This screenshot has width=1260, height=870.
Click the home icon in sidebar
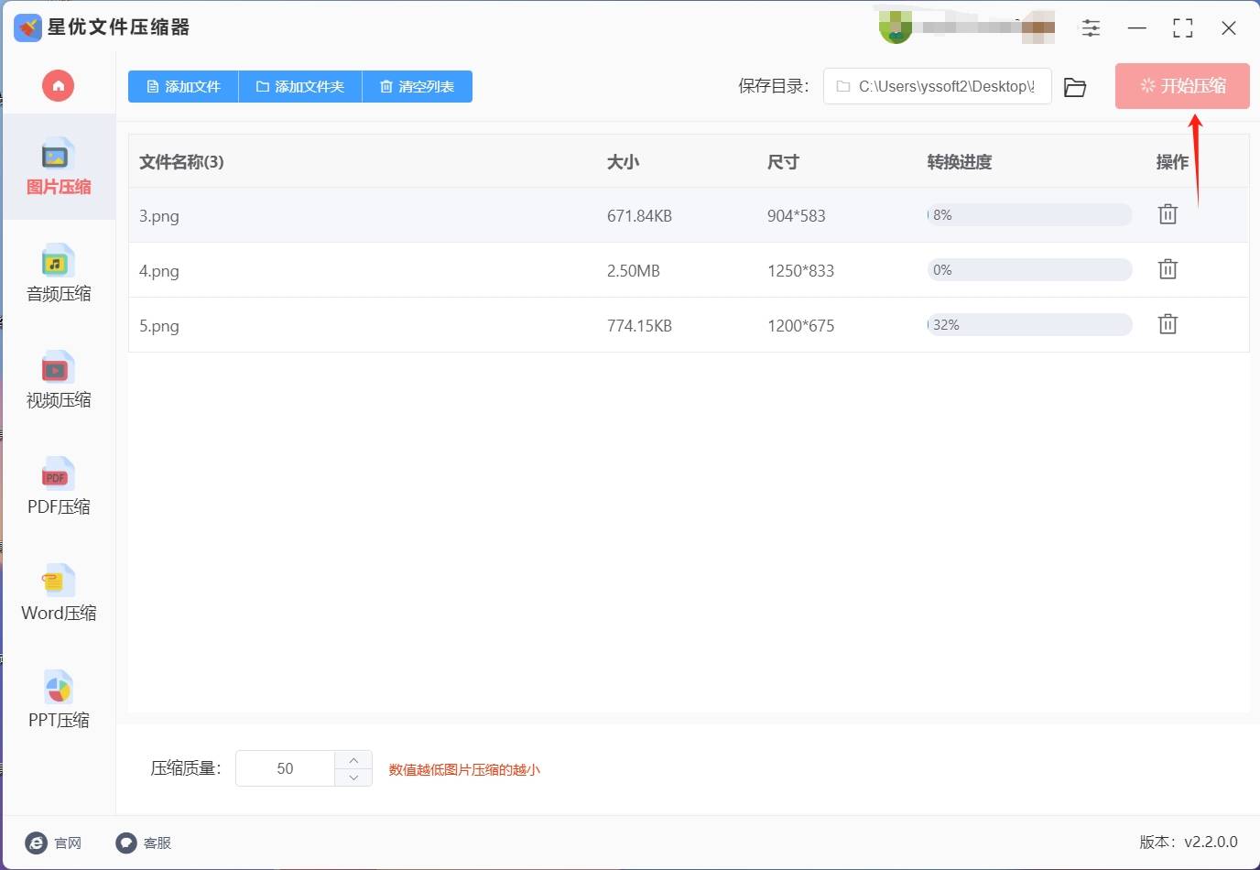(58, 85)
